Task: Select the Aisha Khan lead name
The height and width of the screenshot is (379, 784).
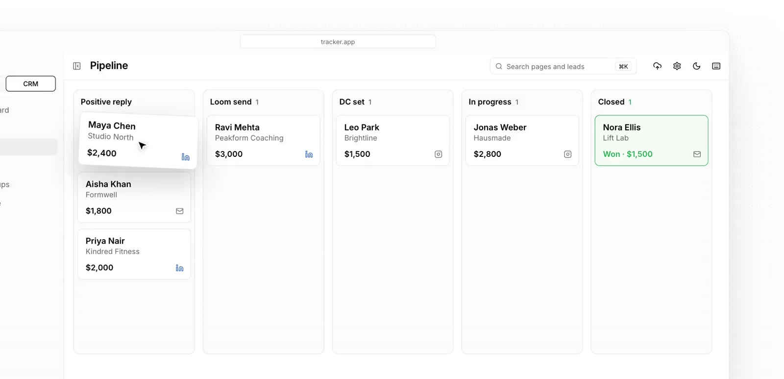Action: pos(108,184)
